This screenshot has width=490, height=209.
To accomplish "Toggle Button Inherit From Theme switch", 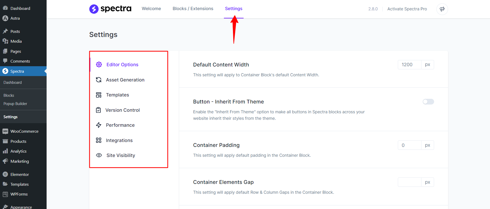I will point(428,102).
